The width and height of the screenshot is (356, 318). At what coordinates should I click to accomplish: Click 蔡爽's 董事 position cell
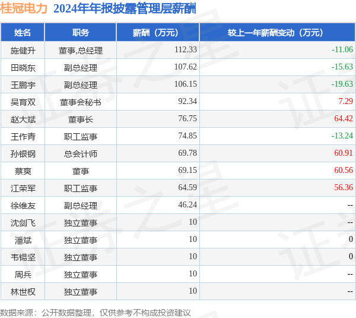click(x=81, y=171)
